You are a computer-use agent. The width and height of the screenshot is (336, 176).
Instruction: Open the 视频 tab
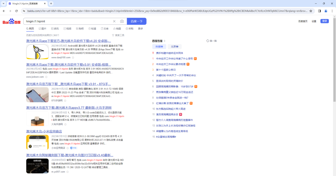pyautogui.click(x=67, y=29)
